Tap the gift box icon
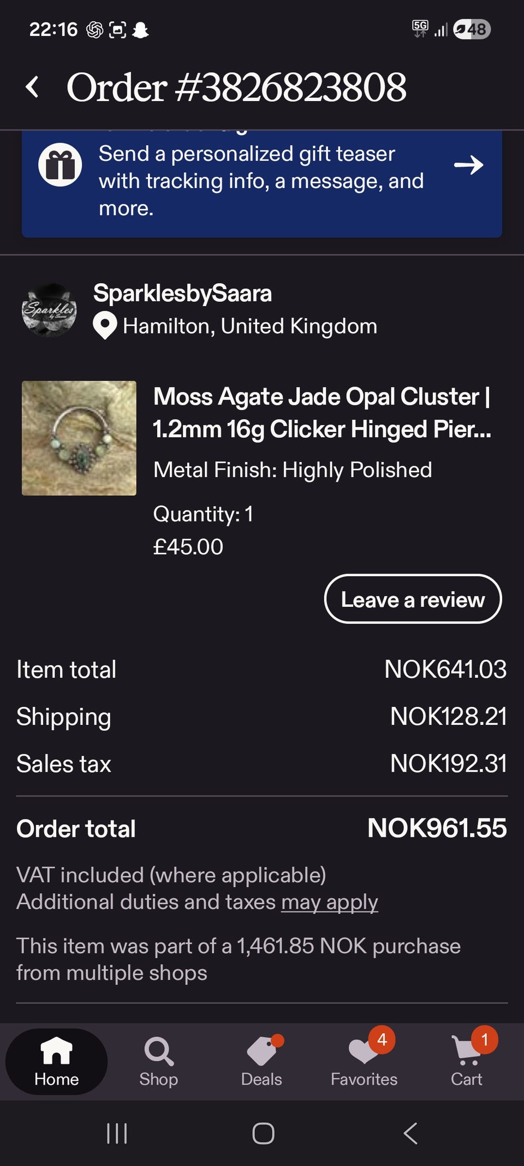 pyautogui.click(x=60, y=165)
